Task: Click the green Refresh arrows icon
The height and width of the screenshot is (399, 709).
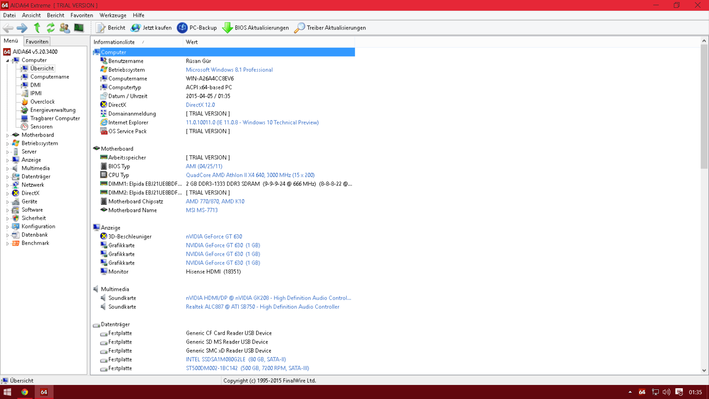Action: 51,28
